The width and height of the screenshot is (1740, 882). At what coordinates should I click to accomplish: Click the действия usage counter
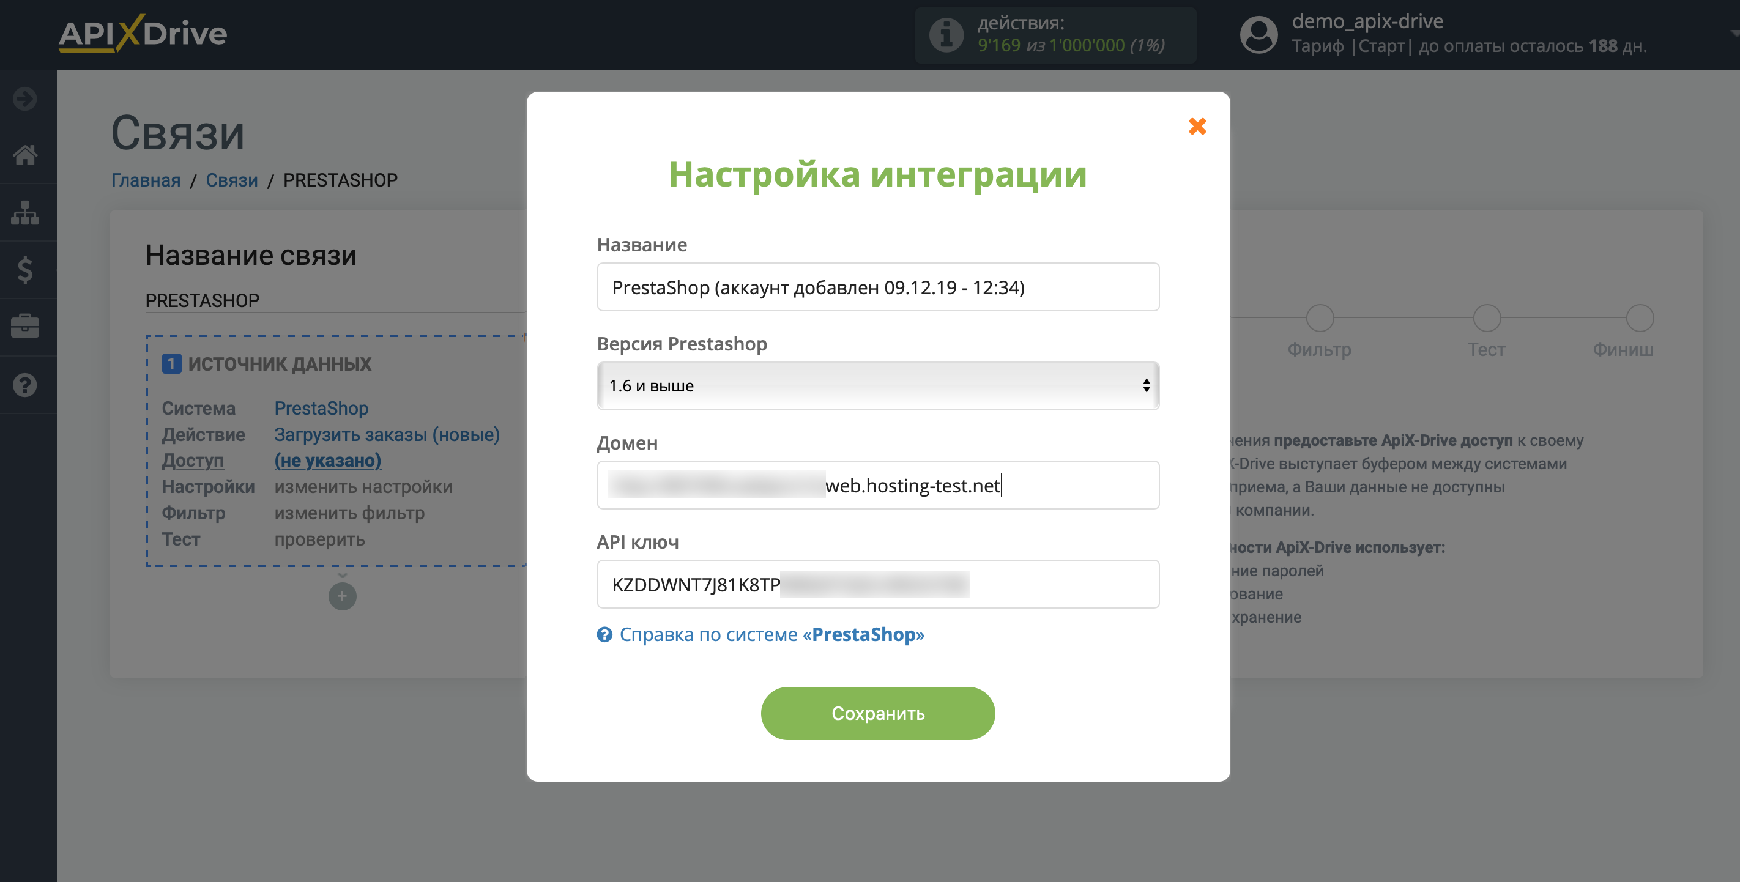[x=1055, y=35]
